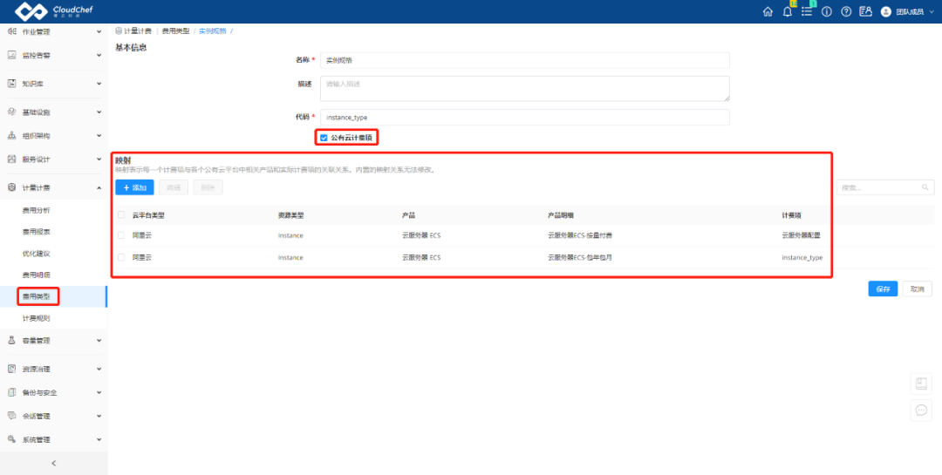
Task: Open the floating chat bubble icon
Action: coord(921,411)
